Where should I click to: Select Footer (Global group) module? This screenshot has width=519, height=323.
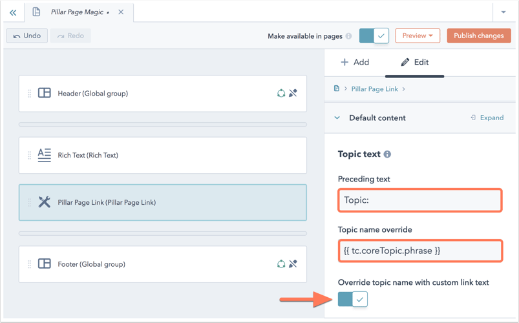(x=162, y=264)
